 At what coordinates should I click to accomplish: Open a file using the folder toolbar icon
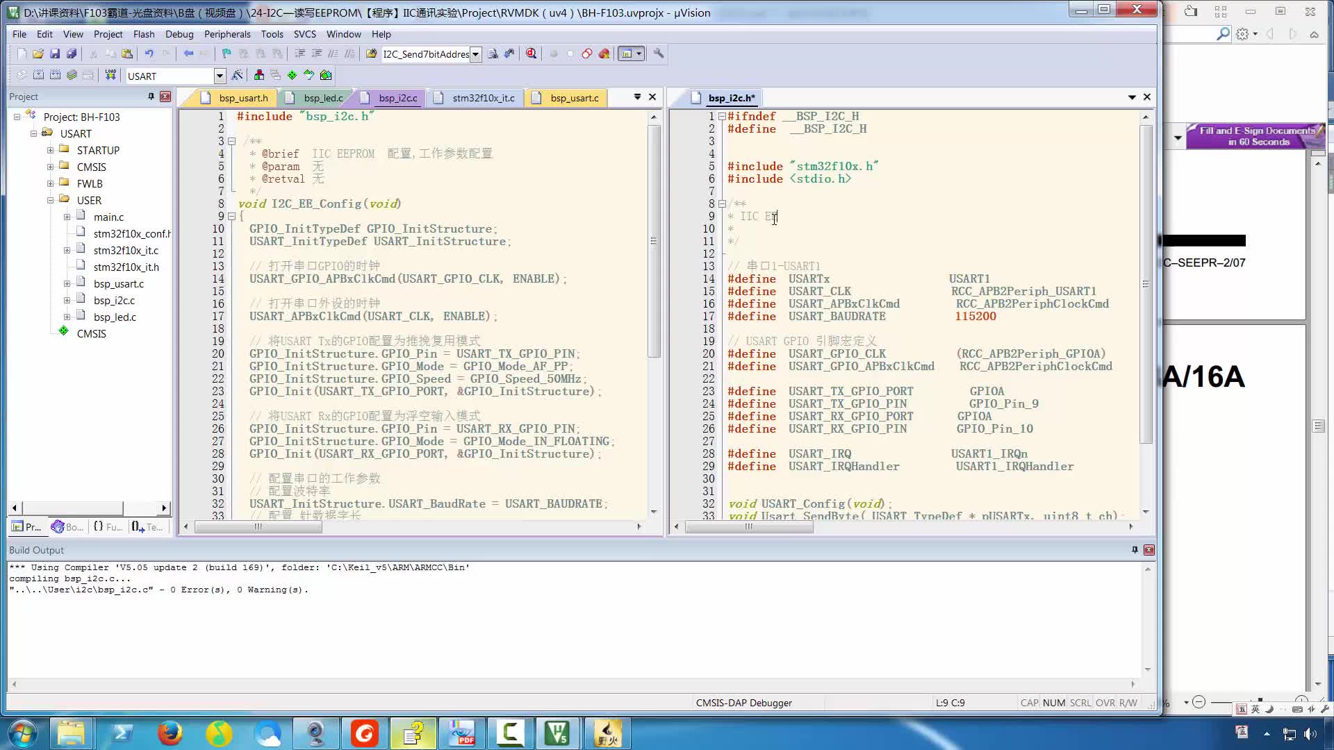(38, 53)
